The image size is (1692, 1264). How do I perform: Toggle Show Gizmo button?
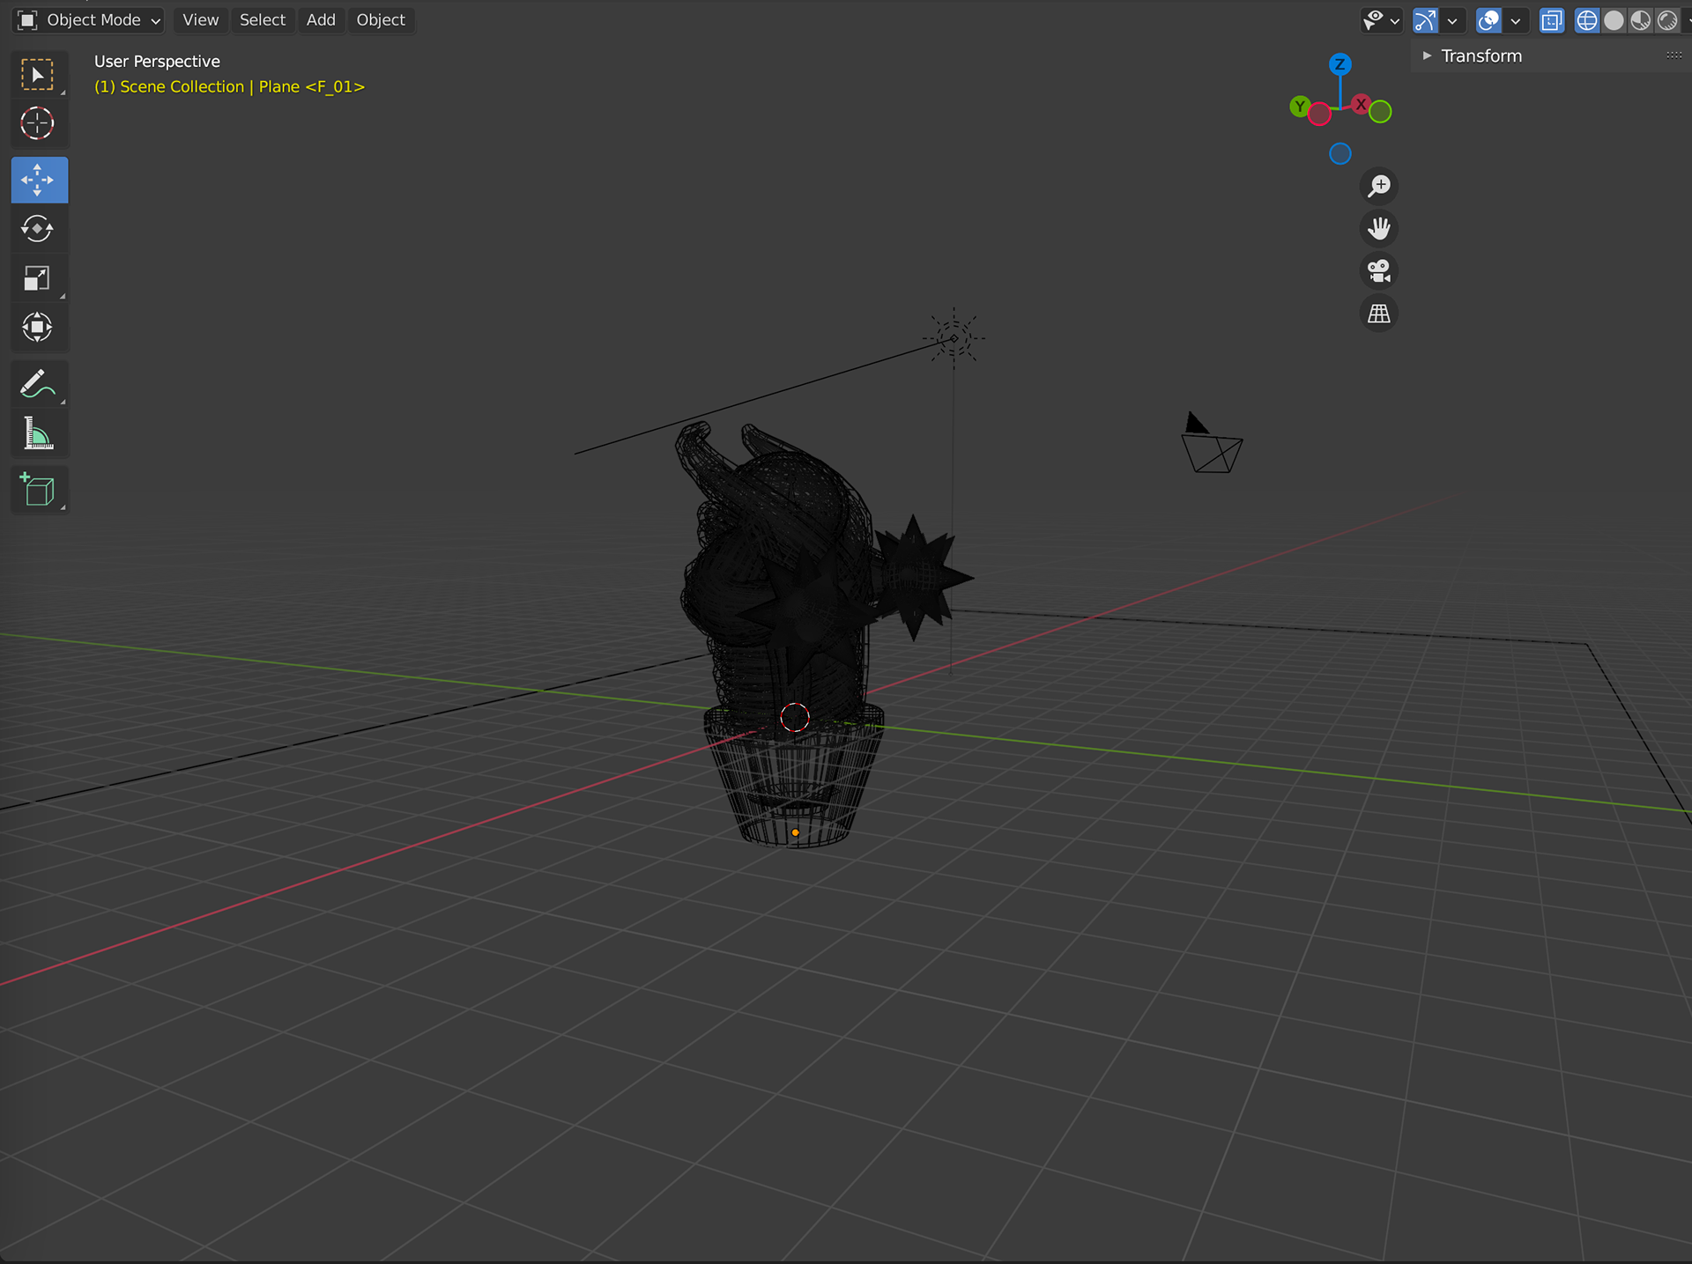coord(1425,20)
